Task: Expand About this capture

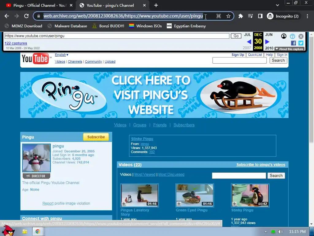Action: pos(289,49)
